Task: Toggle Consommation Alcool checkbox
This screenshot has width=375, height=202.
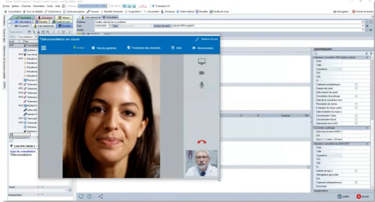Action: pyautogui.click(x=356, y=120)
